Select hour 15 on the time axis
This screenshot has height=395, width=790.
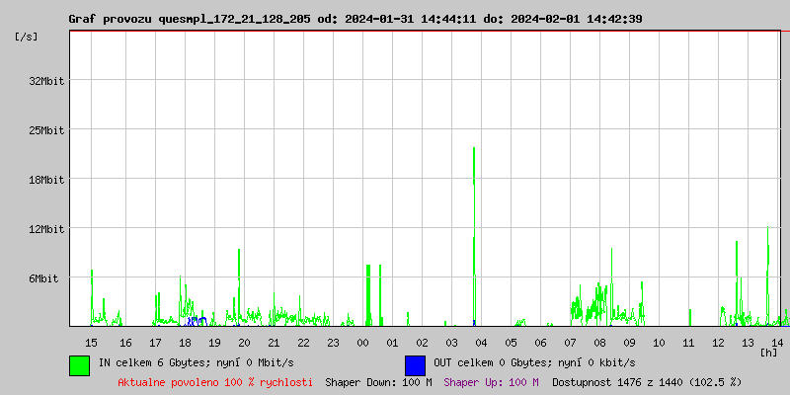click(x=91, y=342)
